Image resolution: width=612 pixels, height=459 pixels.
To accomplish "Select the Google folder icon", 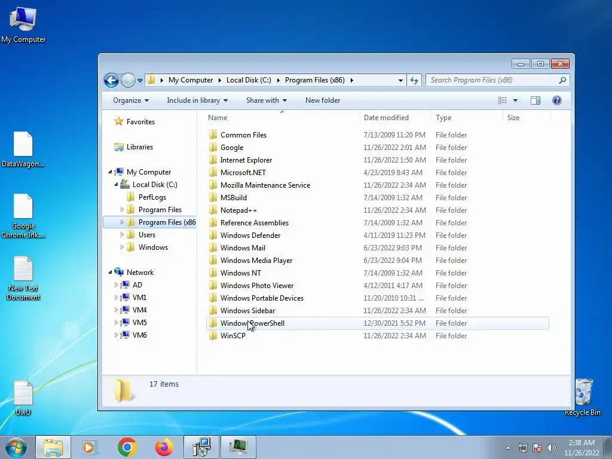I will click(x=213, y=147).
